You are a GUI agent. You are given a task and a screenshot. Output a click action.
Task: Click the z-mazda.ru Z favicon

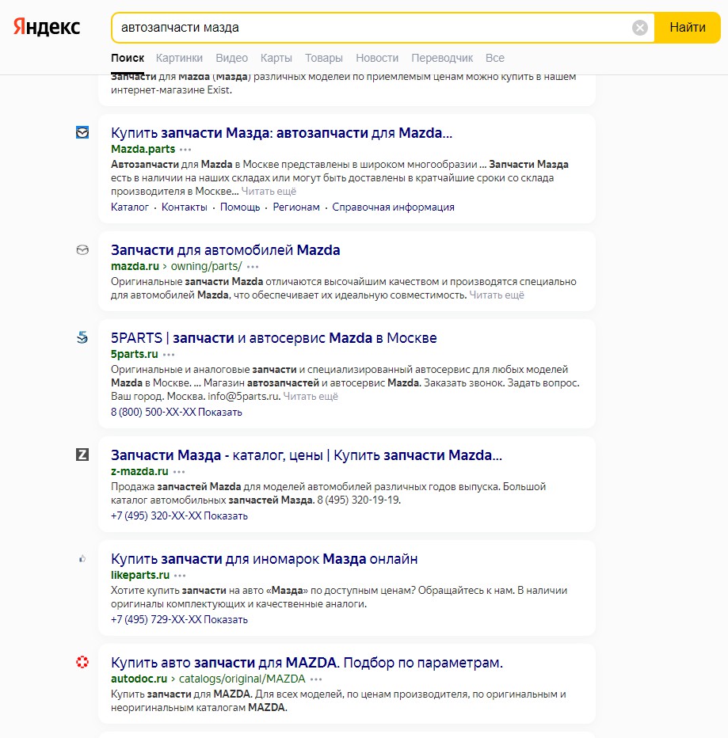click(x=82, y=455)
